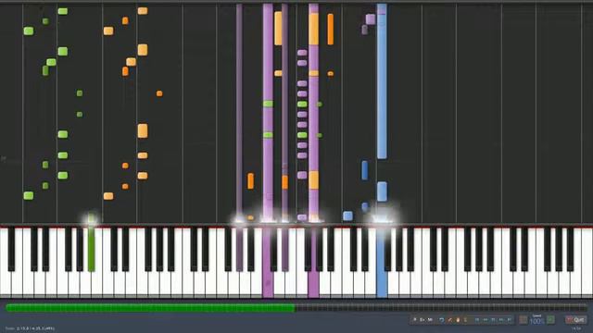Viewport: 593px width, 333px height.
Task: Click the blue curved-arrow icon in the toolbar
Action: click(x=442, y=320)
